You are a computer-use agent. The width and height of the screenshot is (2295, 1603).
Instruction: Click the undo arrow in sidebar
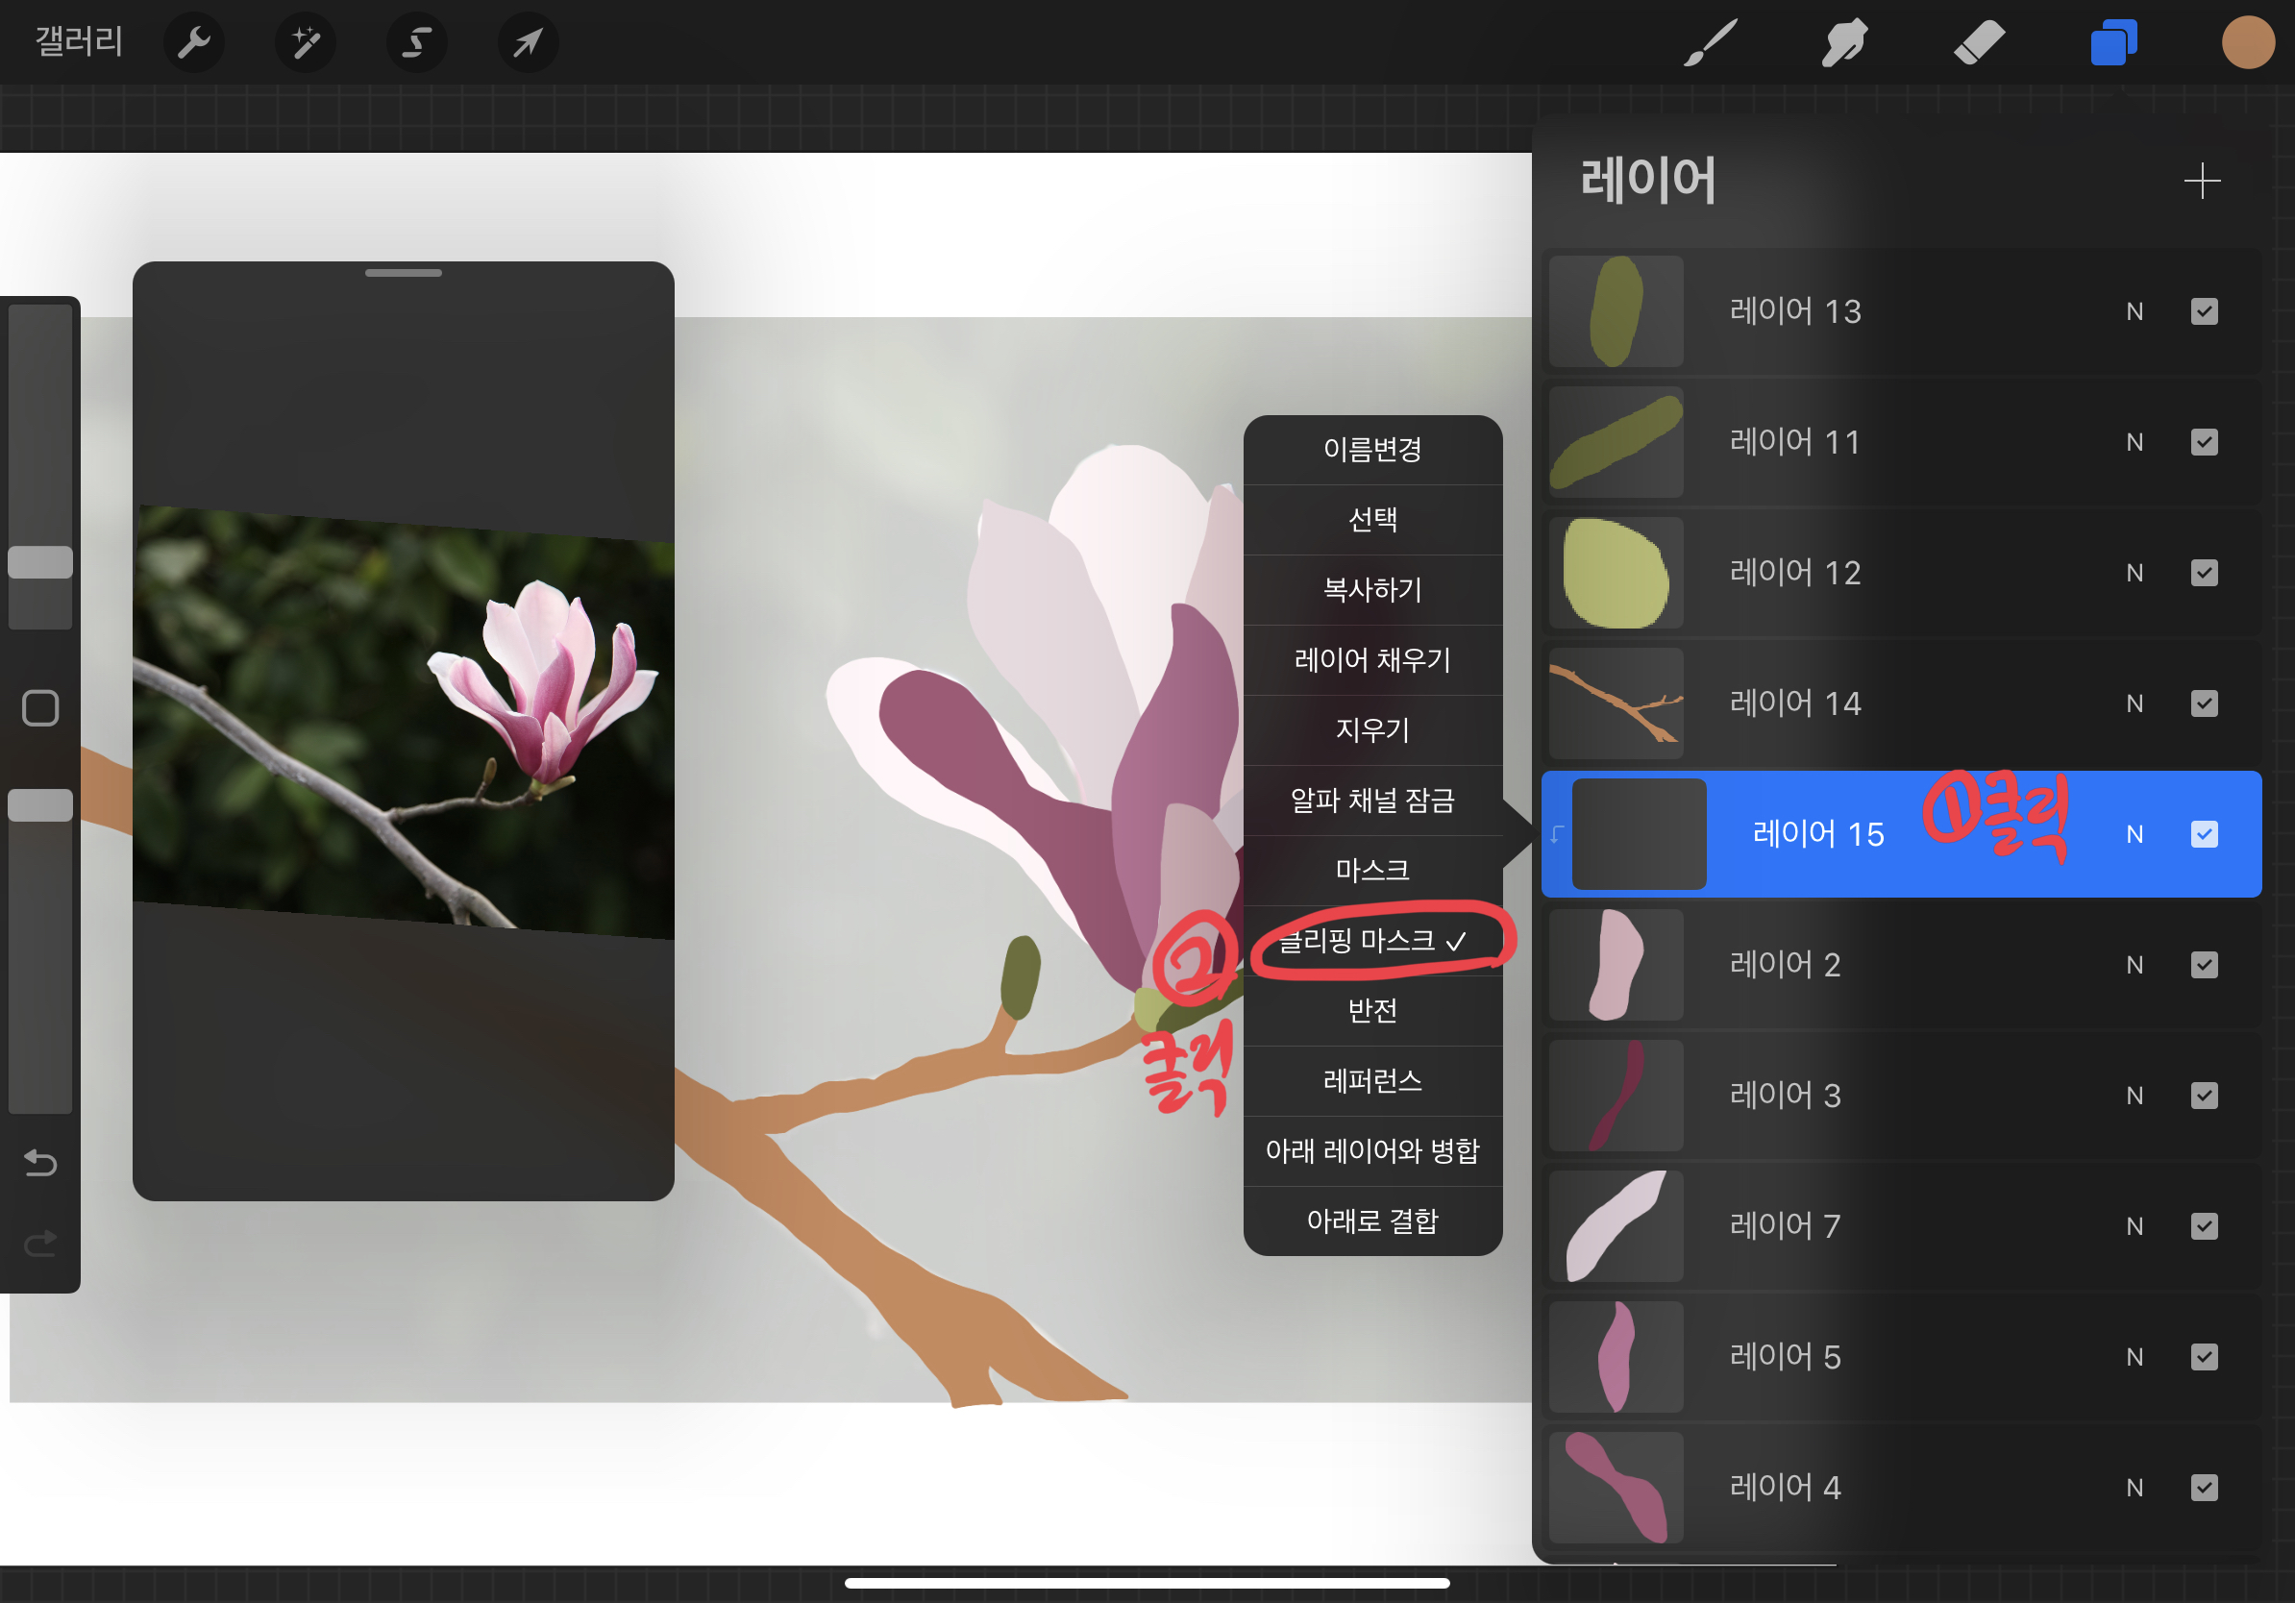point(40,1162)
